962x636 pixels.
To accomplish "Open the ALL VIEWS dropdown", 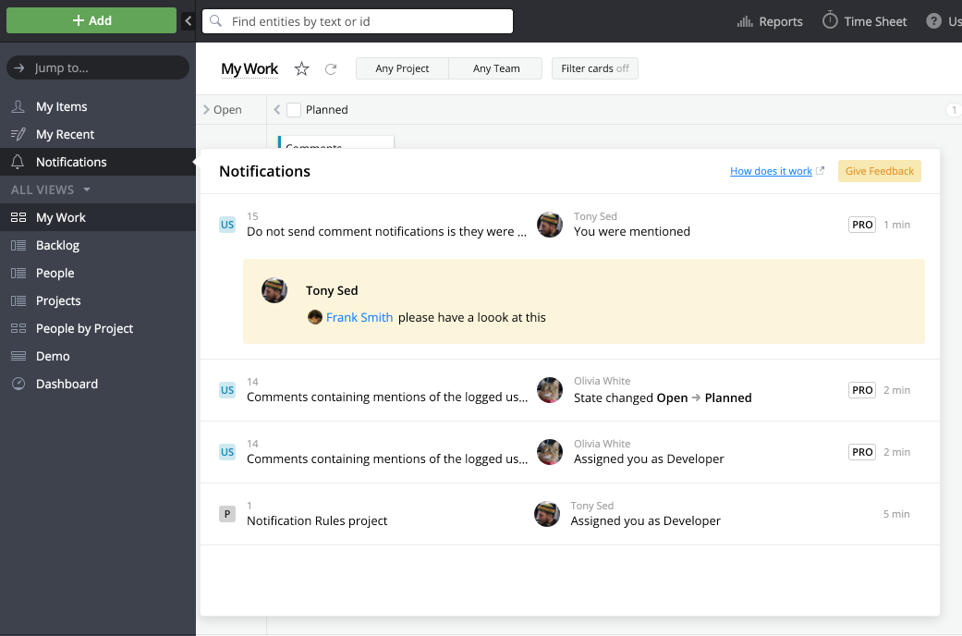I will (50, 190).
